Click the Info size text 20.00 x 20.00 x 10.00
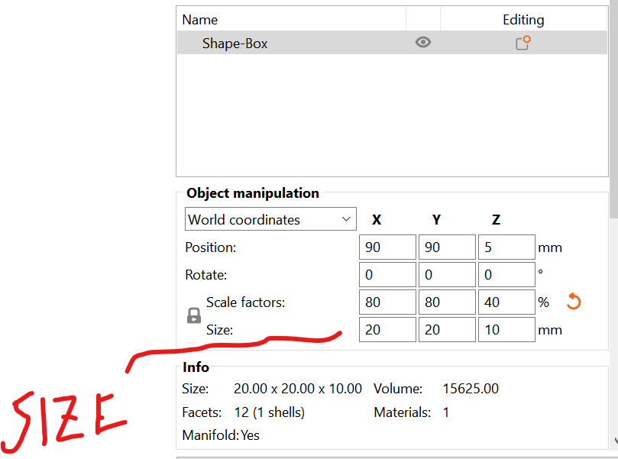Image resolution: width=618 pixels, height=459 pixels. click(298, 389)
